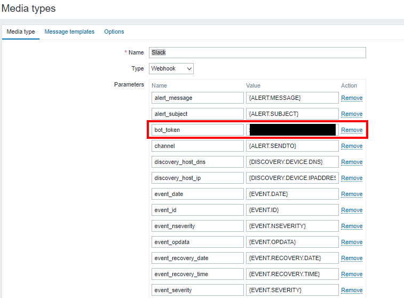This screenshot has height=298, width=404.
Task: Click the event_opdata name field
Action: pyautogui.click(x=197, y=242)
